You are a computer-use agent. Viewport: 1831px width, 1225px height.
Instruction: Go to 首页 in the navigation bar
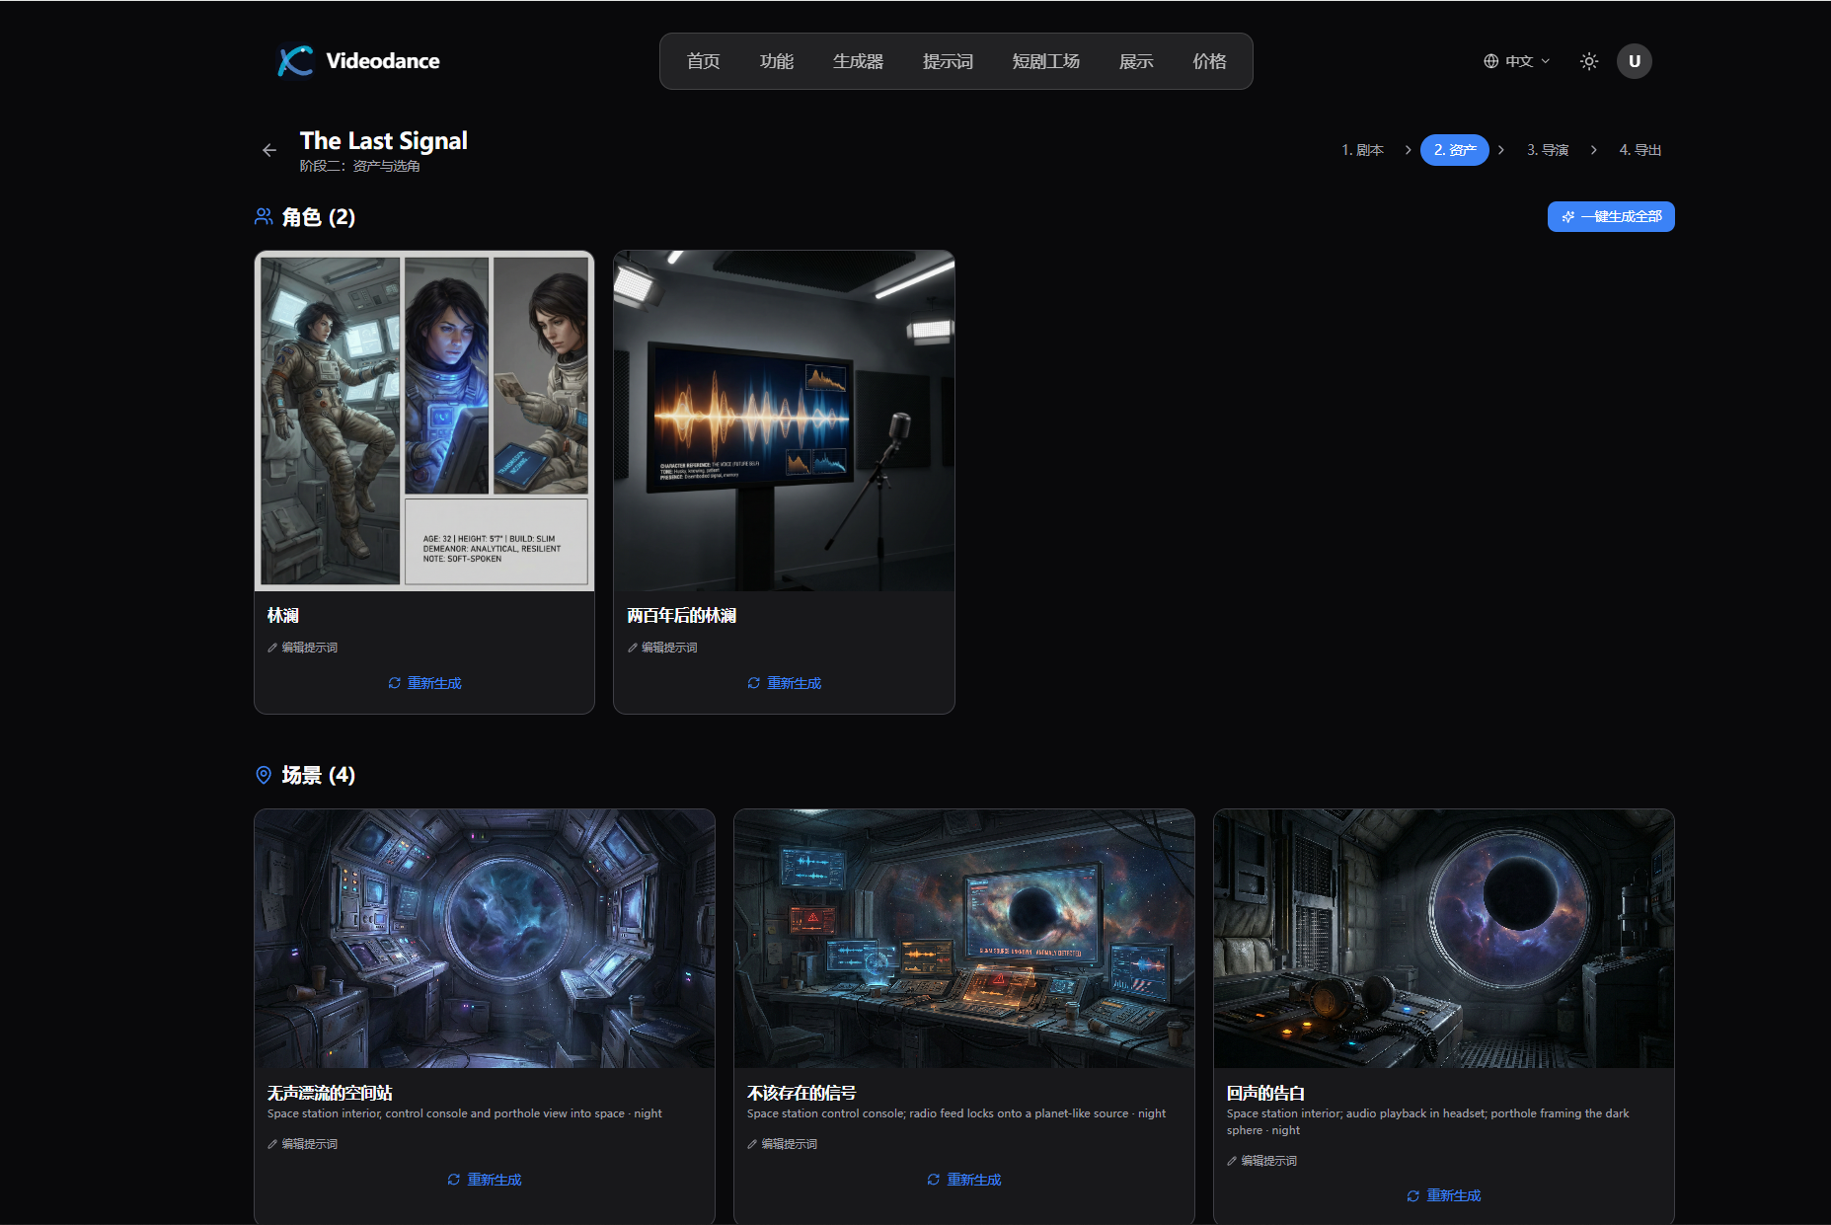(x=703, y=60)
